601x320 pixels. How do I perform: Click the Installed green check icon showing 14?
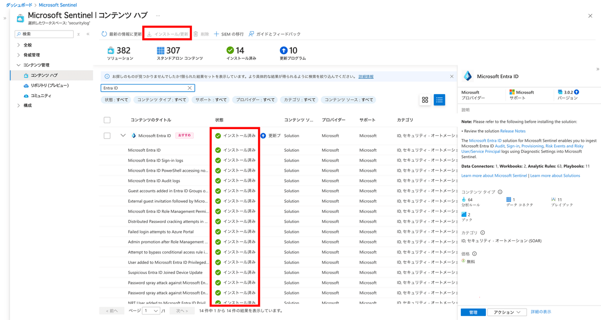[230, 51]
